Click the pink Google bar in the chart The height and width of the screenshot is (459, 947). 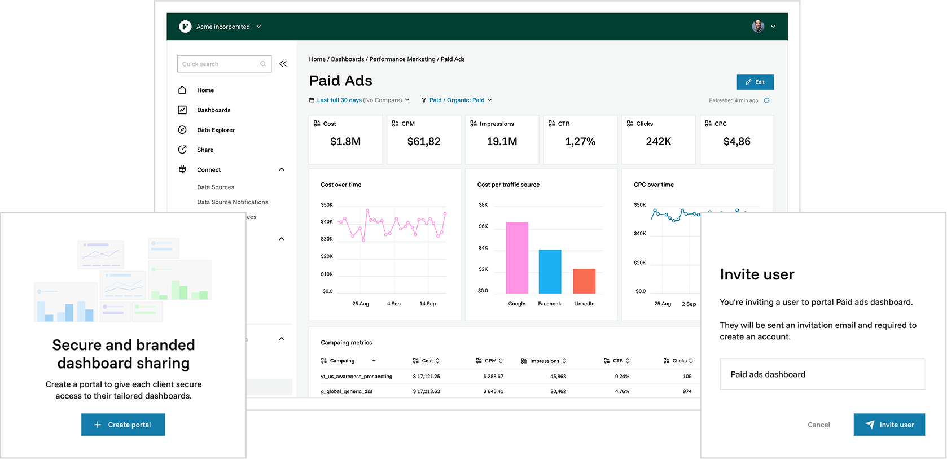tap(517, 258)
